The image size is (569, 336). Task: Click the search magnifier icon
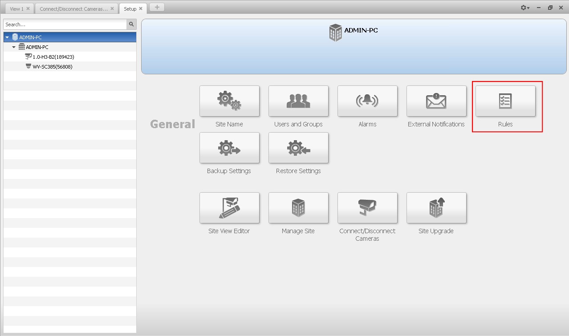(x=131, y=24)
